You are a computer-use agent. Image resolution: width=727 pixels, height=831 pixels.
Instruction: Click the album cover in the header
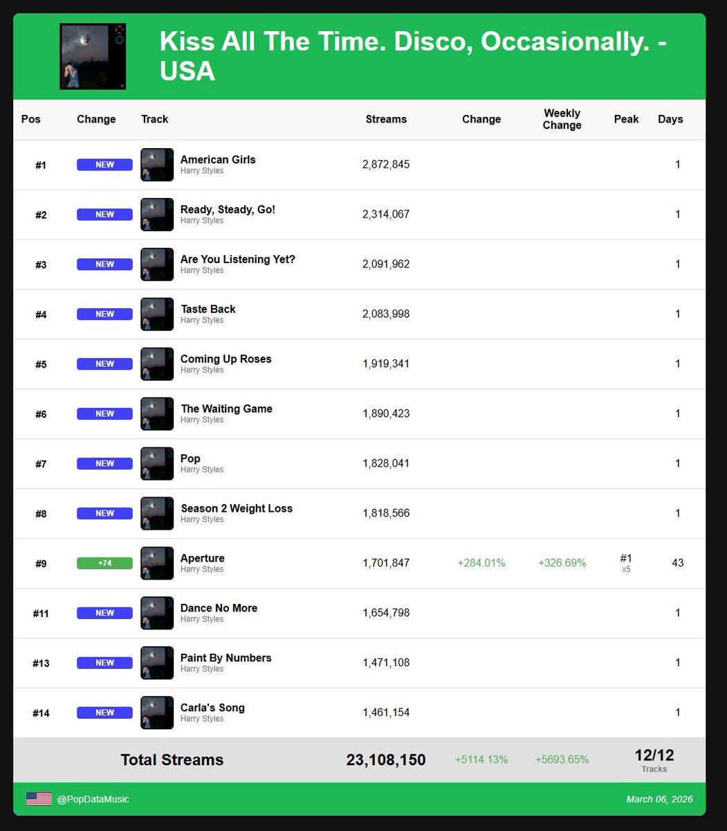pos(92,56)
